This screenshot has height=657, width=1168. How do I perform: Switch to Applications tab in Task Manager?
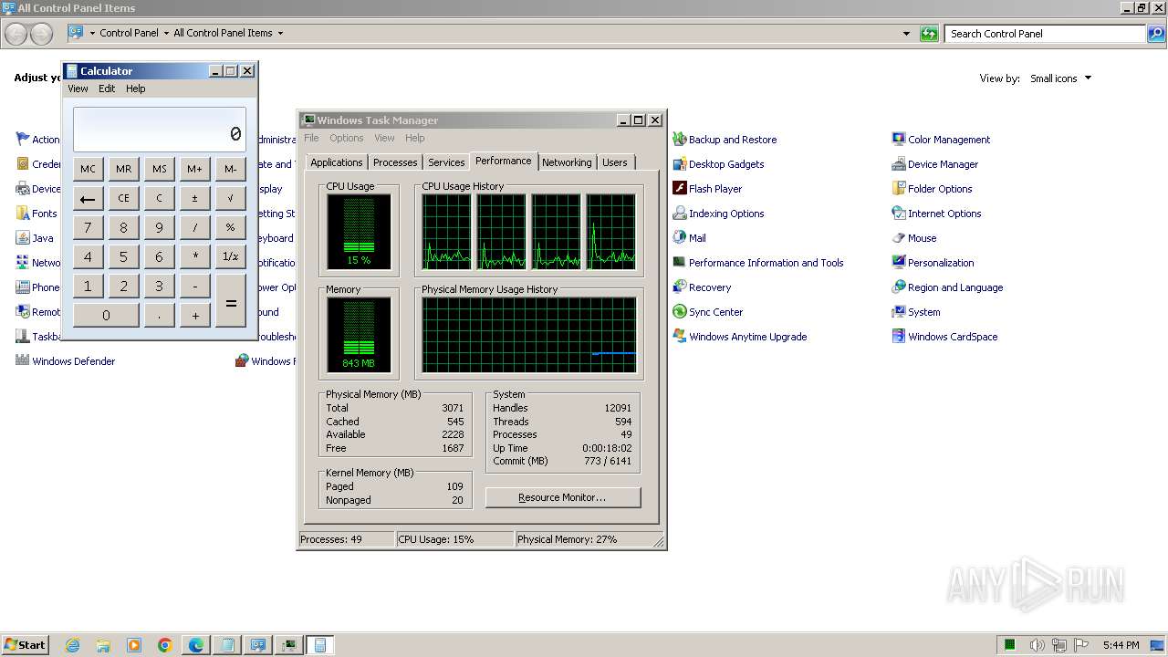coord(337,162)
